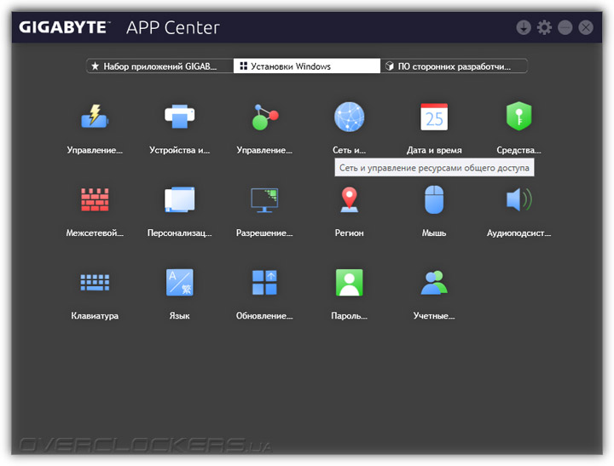Screen dimensions: 614x466
Task: Select the Установки Windows tab
Action: point(307,66)
